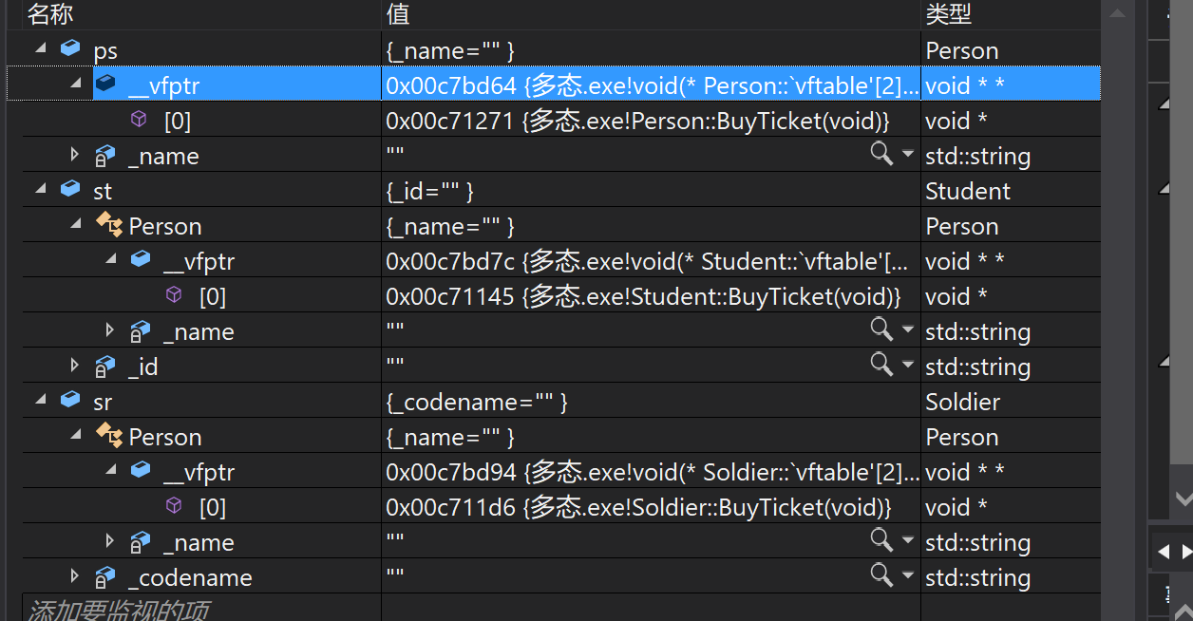The height and width of the screenshot is (621, 1193).
Task: Select value 0x00c71145 Student::BuyTicket(void)
Action: tap(643, 296)
